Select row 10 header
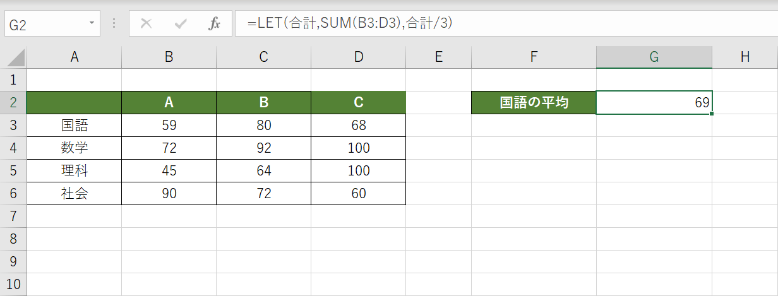This screenshot has width=778, height=296. pyautogui.click(x=13, y=284)
